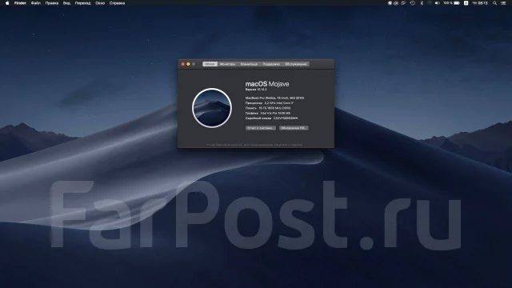Open Spotlight search magnifier
512x288 pixels.
click(x=494, y=3)
